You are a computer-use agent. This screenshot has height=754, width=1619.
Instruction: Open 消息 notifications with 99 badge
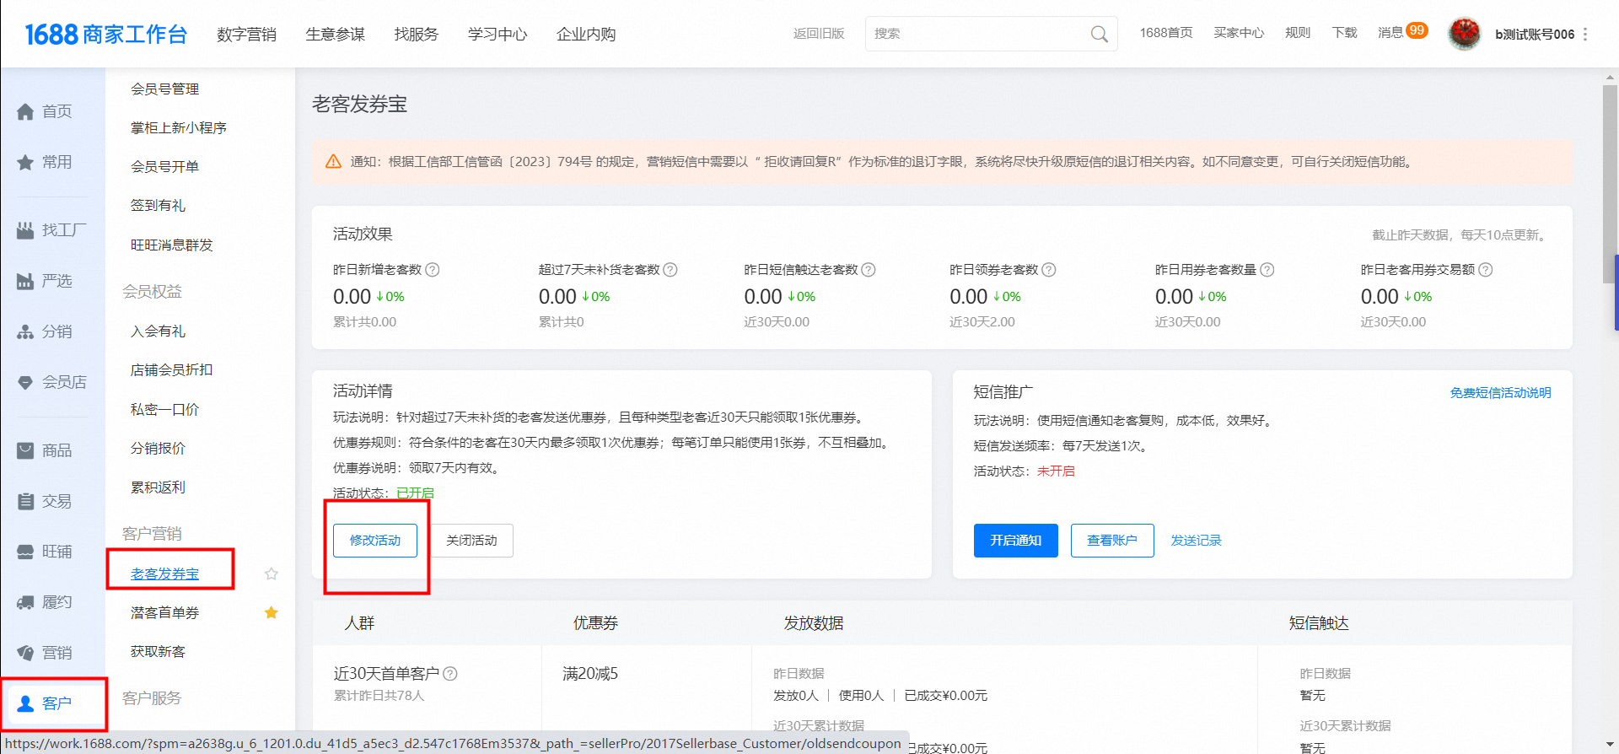(x=1401, y=32)
